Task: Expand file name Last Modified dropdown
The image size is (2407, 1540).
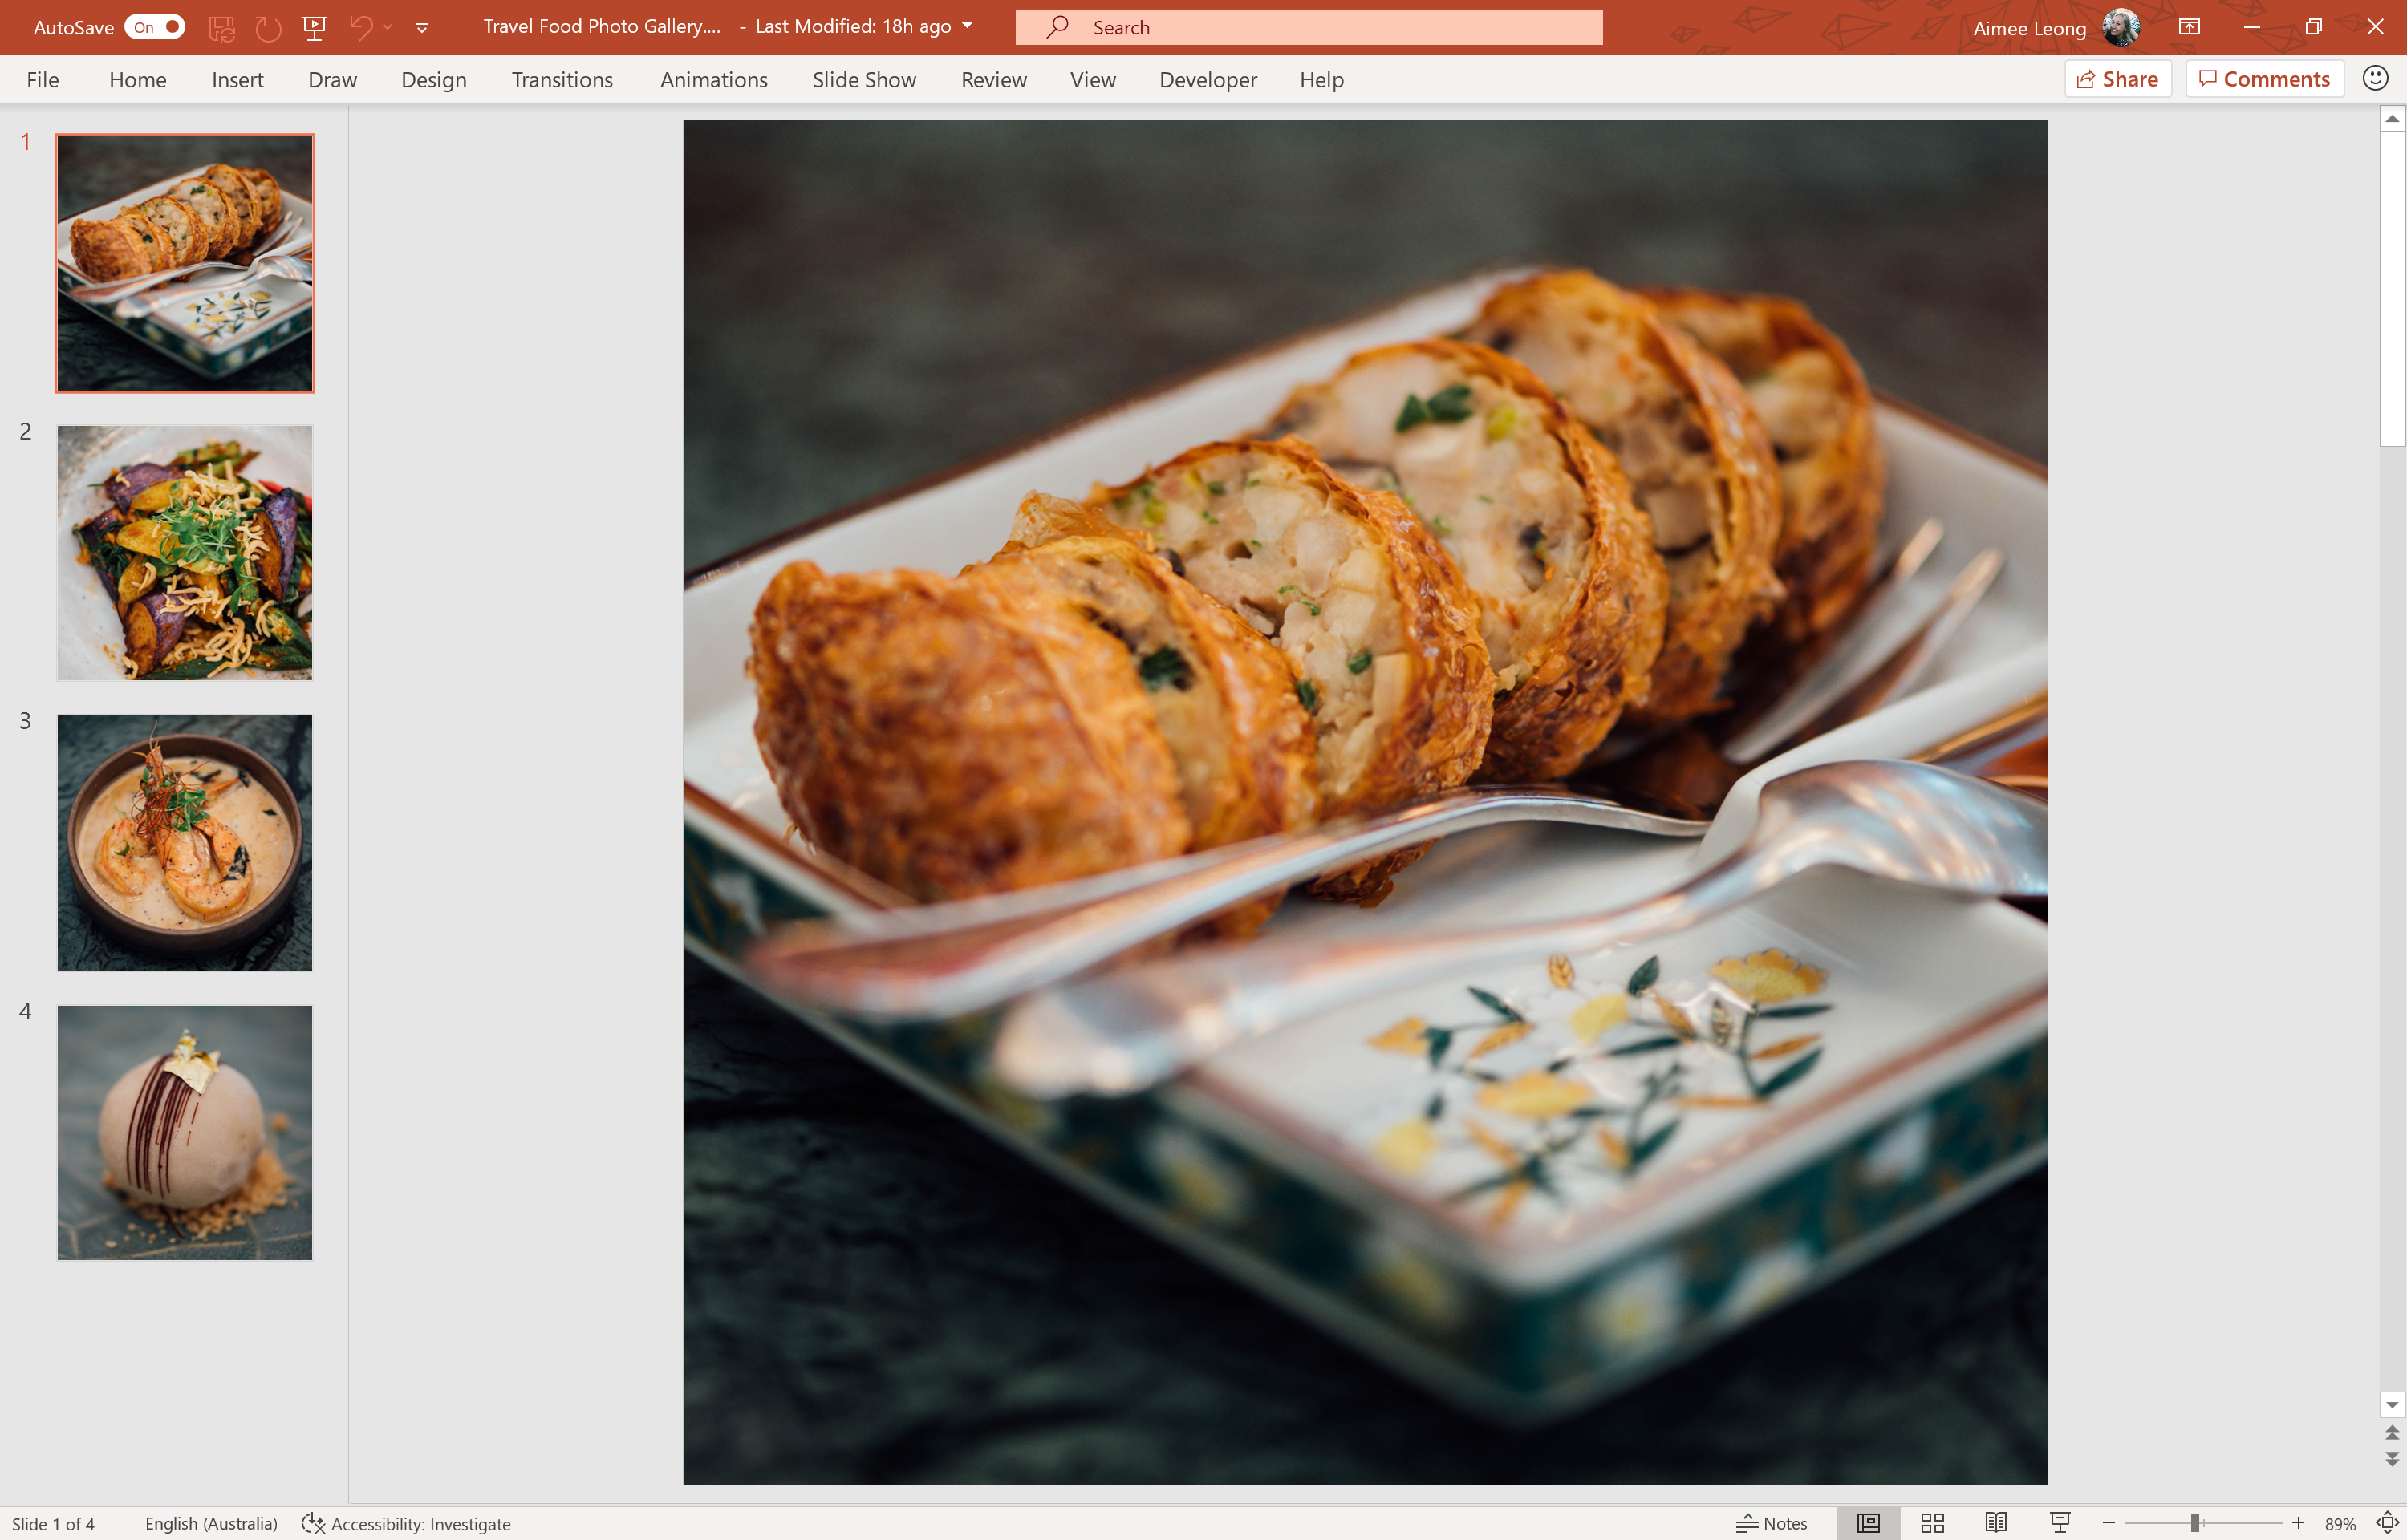Action: 967,26
